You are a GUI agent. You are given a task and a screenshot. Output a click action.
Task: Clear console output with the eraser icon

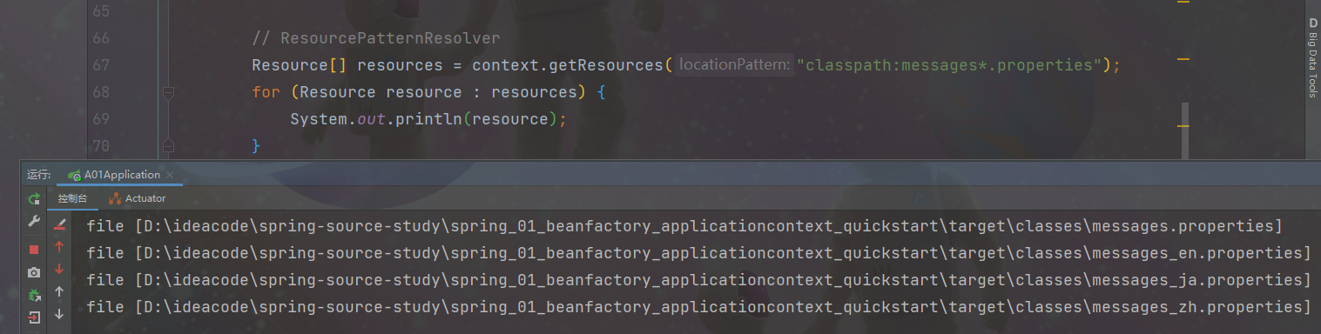(59, 225)
